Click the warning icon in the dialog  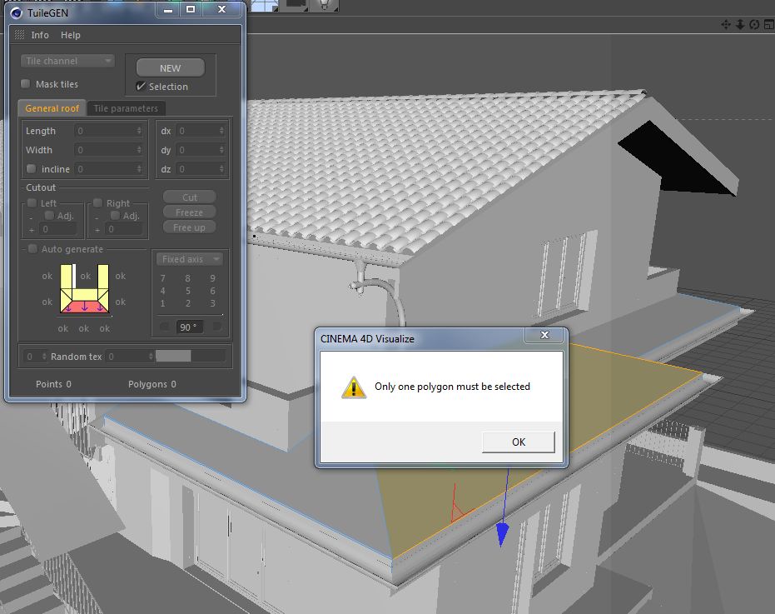tap(354, 387)
